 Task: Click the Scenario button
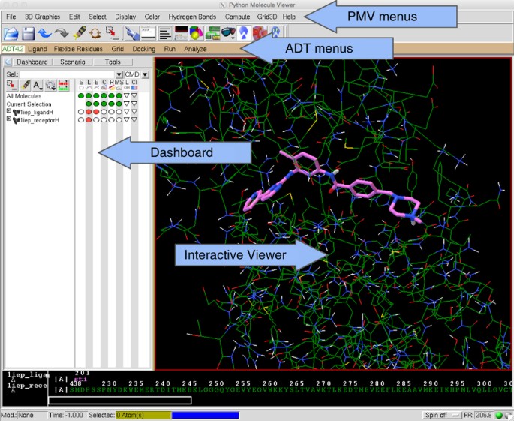click(x=73, y=62)
